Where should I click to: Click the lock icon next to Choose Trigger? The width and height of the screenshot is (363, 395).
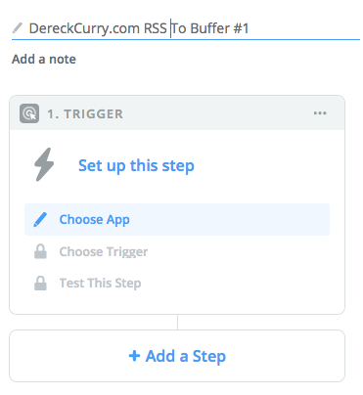(40, 251)
